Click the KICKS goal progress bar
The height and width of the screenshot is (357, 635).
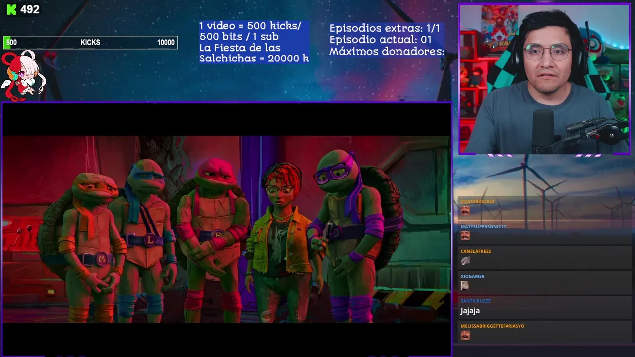(x=90, y=43)
